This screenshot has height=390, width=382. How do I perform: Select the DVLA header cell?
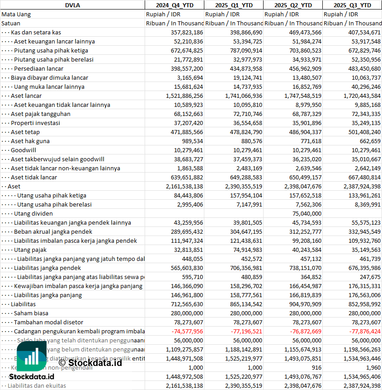[72, 5]
